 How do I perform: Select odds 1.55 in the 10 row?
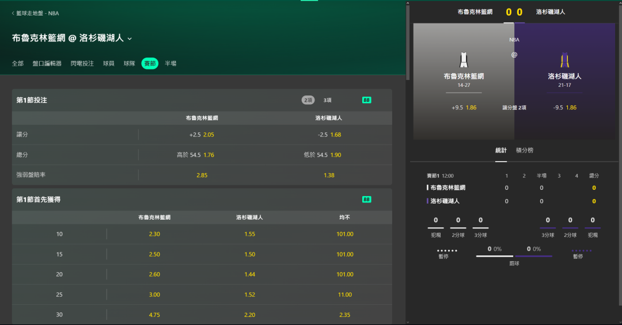249,234
